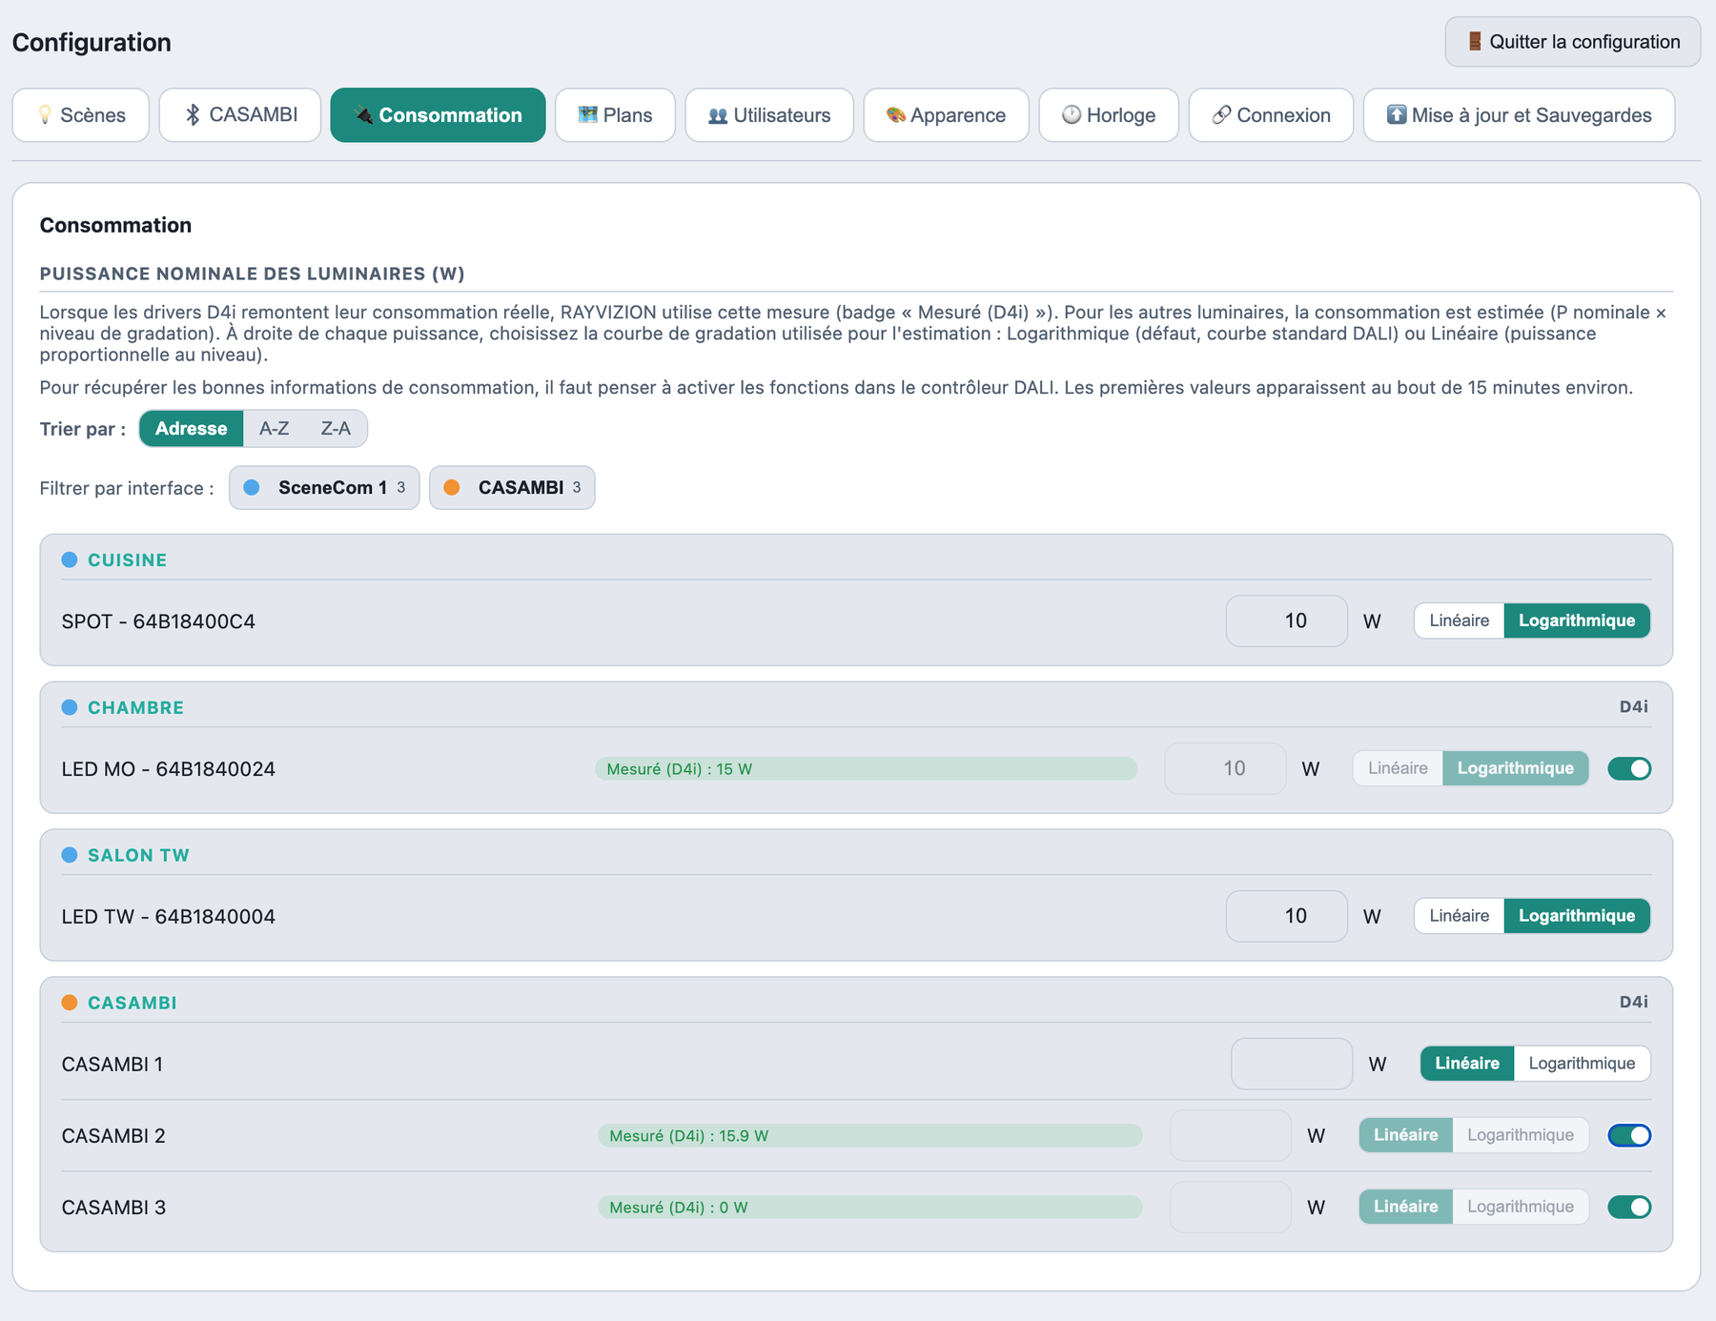Toggle D4i switch for CASAMBI 2

pyautogui.click(x=1629, y=1135)
